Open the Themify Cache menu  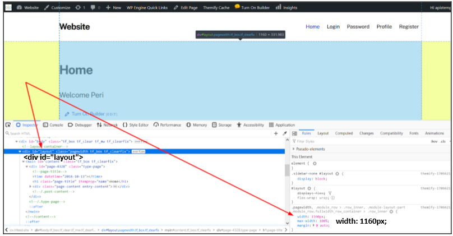[216, 7]
